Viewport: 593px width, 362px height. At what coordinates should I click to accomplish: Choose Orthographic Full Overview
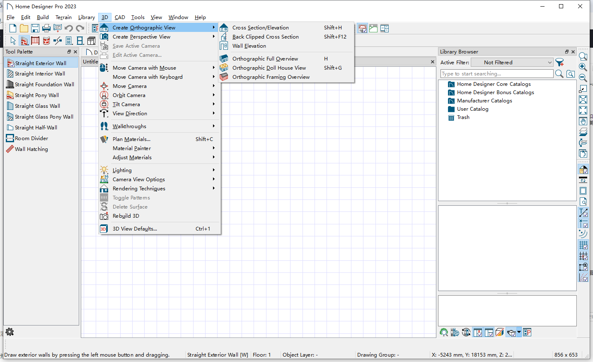(x=265, y=59)
